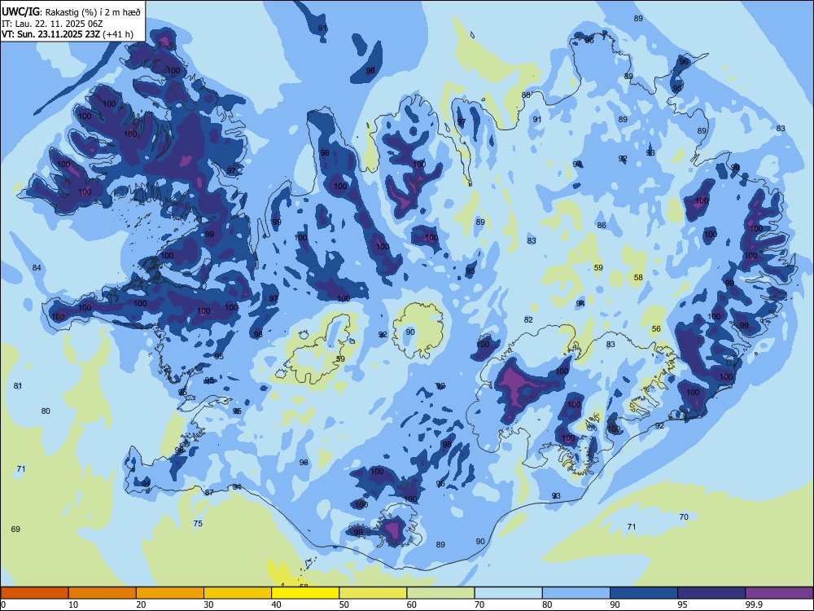Image resolution: width=814 pixels, height=611 pixels.
Task: Pick the 95–99.9 indigo legend swatch
Action: pos(711,593)
